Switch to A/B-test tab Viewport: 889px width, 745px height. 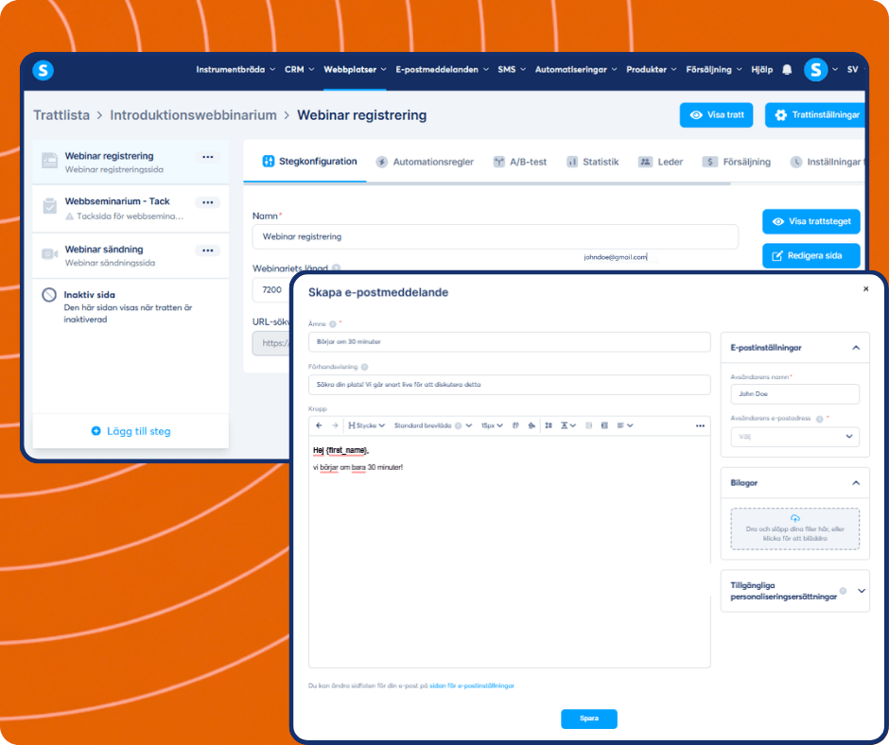coord(520,162)
